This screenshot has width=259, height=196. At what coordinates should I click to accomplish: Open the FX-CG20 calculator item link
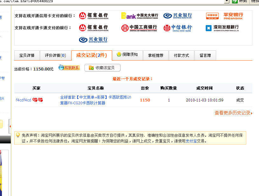click(x=96, y=100)
